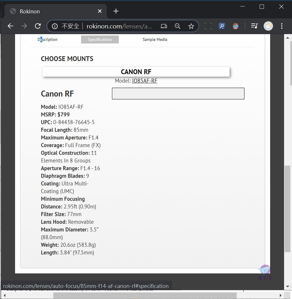Click the green screenshot capture extension icon
This screenshot has height=299, width=292.
[208, 26]
